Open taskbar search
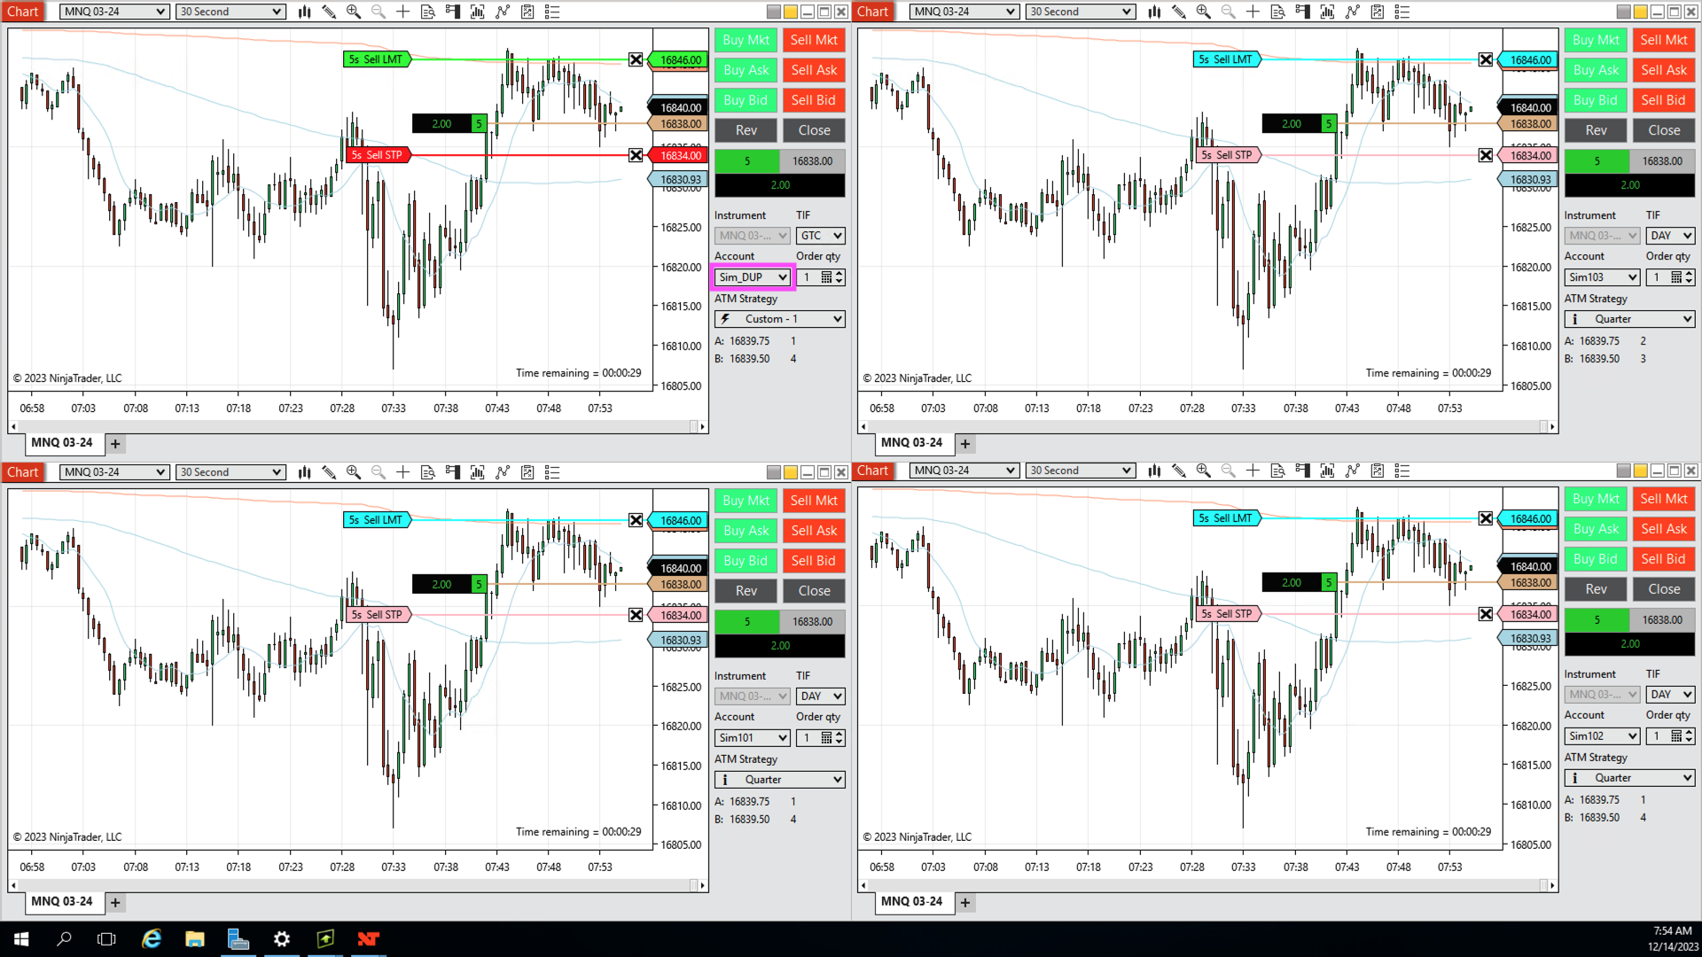 pyautogui.click(x=64, y=939)
